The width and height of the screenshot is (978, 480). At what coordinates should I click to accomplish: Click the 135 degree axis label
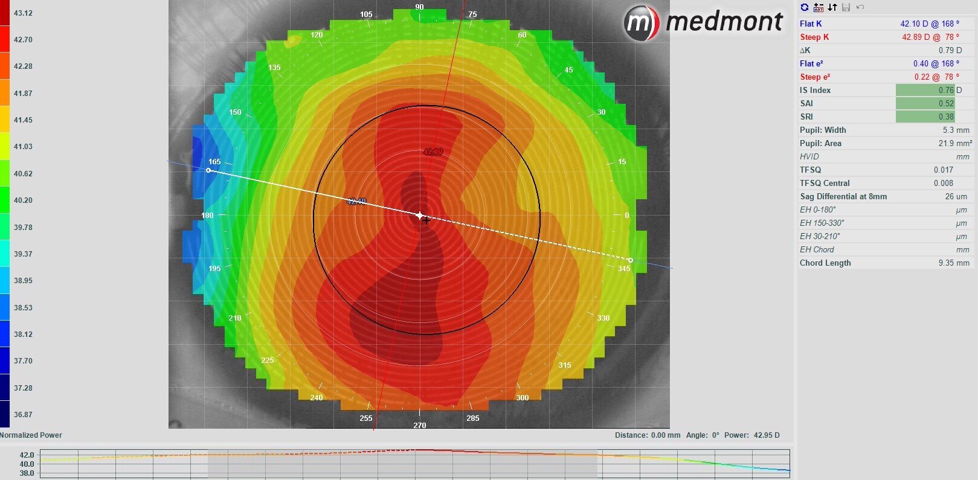tap(274, 68)
